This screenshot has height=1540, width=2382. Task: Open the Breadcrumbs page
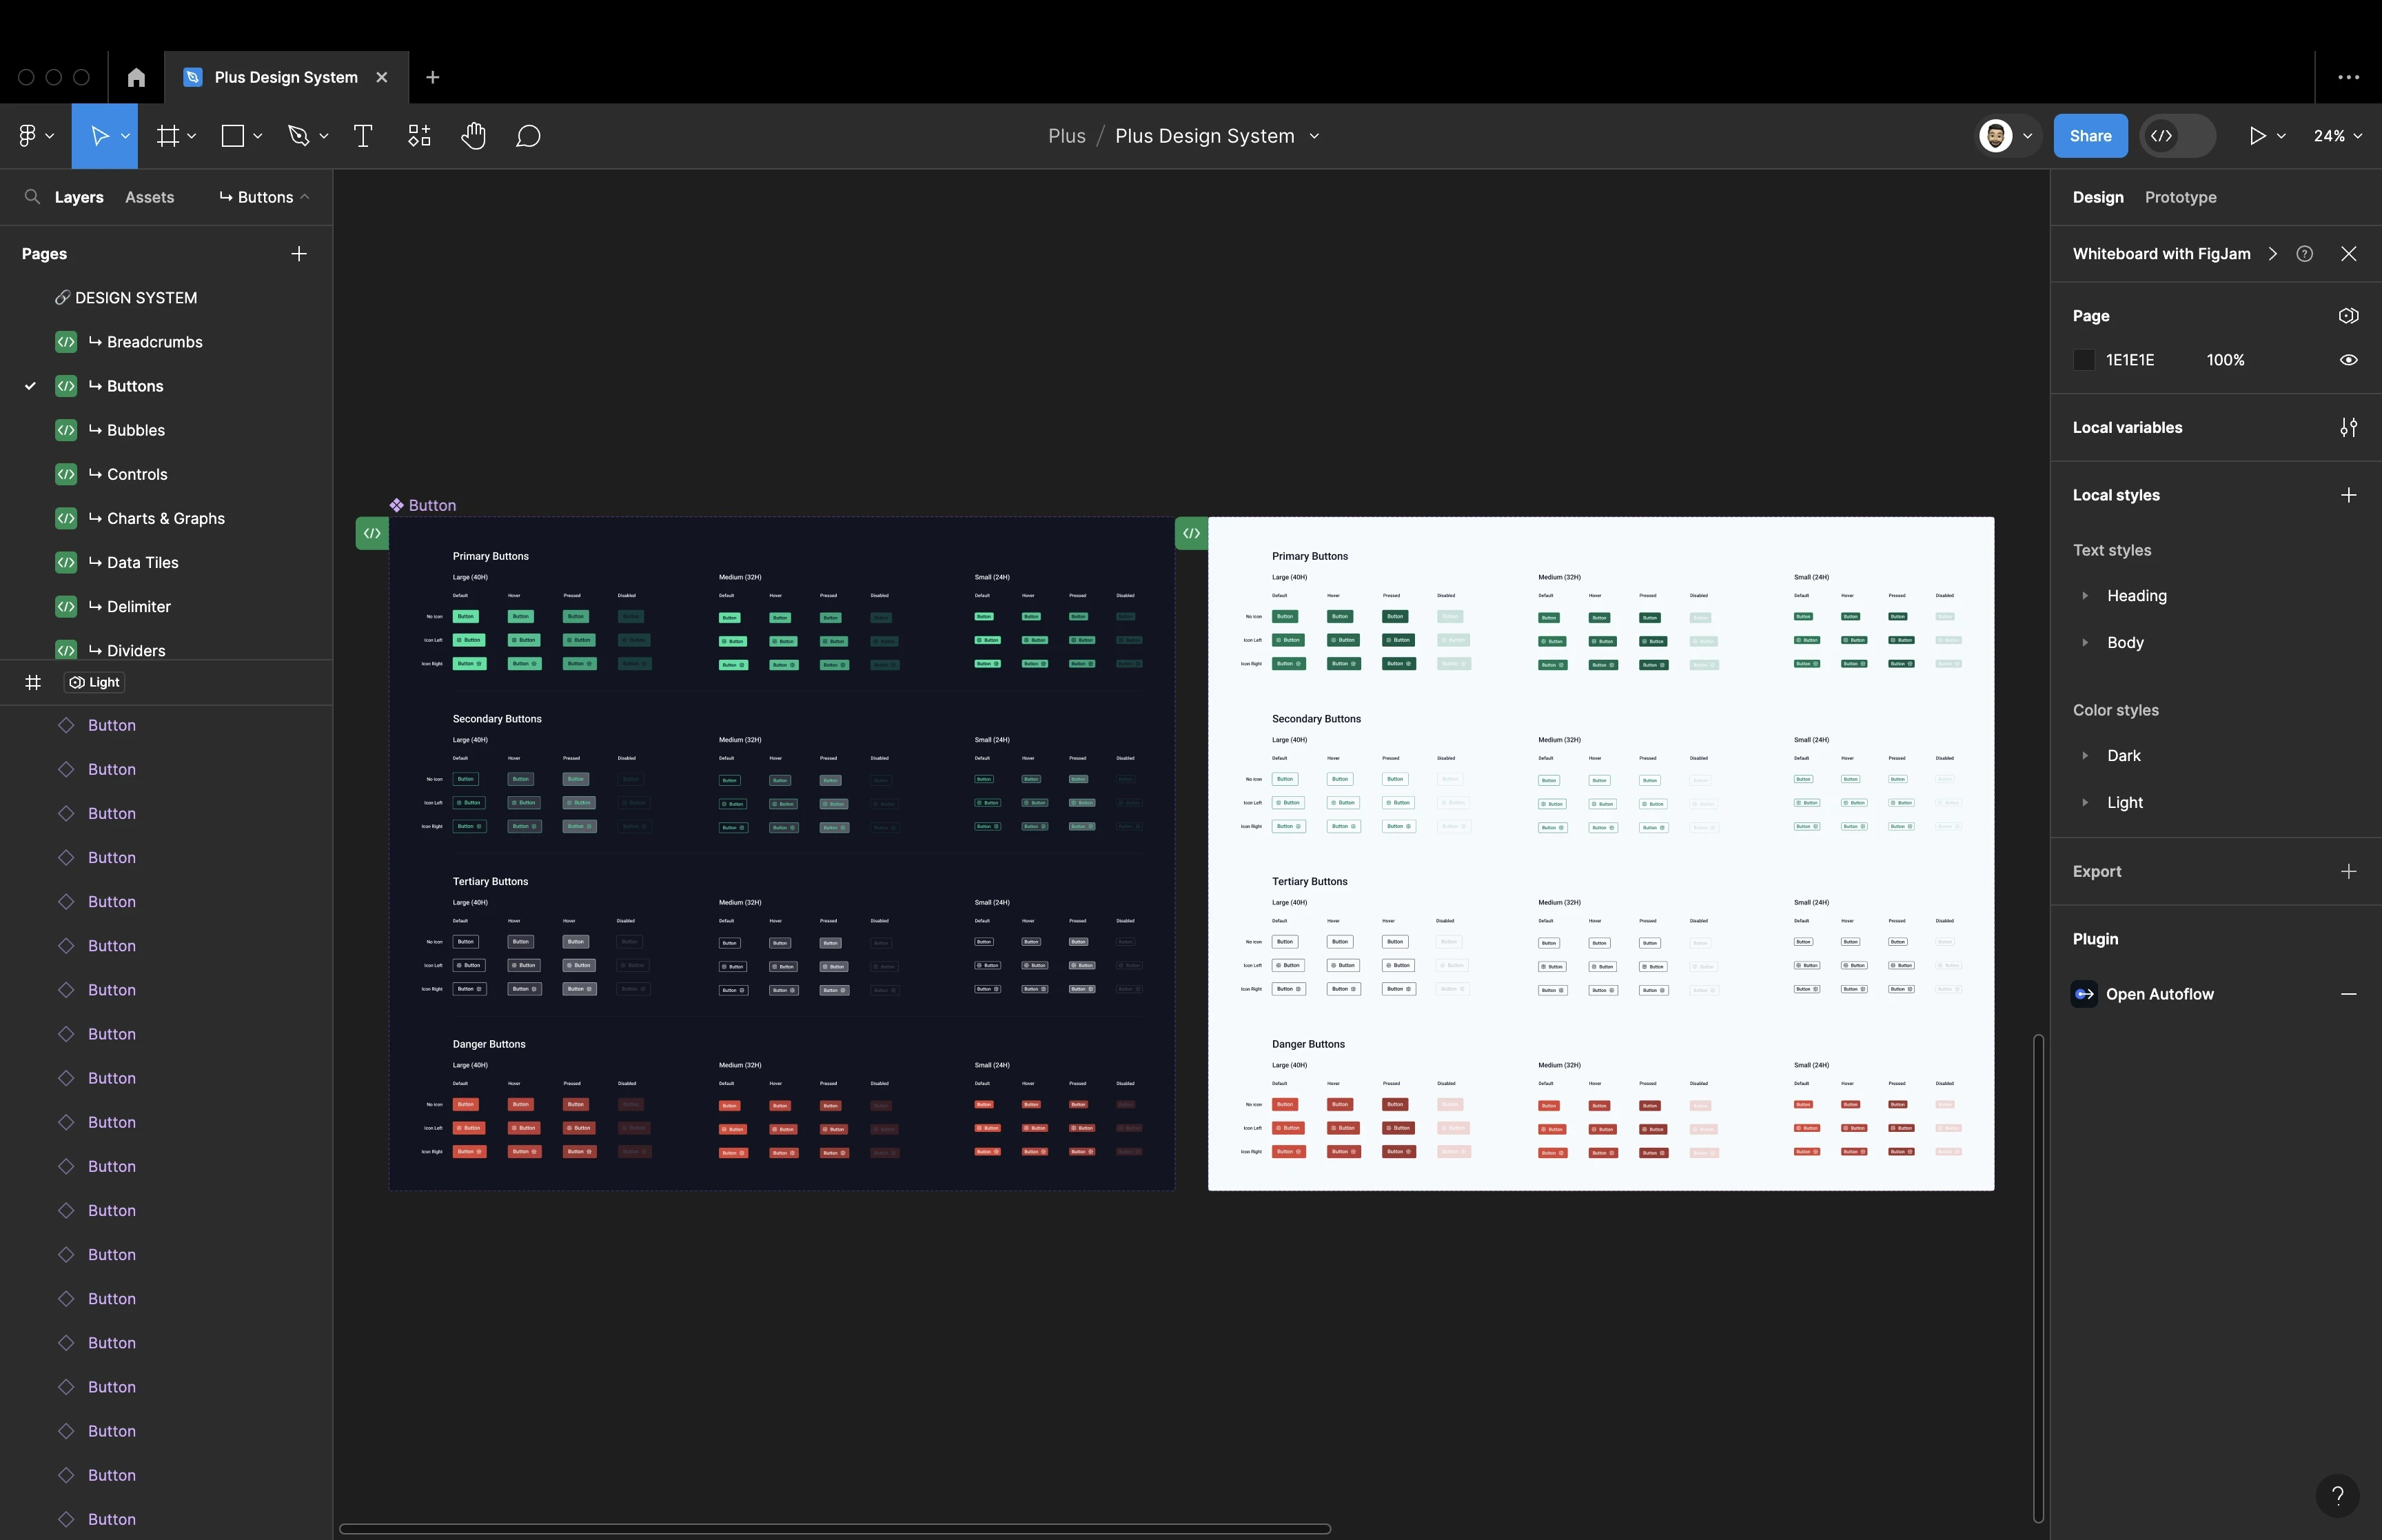[155, 342]
